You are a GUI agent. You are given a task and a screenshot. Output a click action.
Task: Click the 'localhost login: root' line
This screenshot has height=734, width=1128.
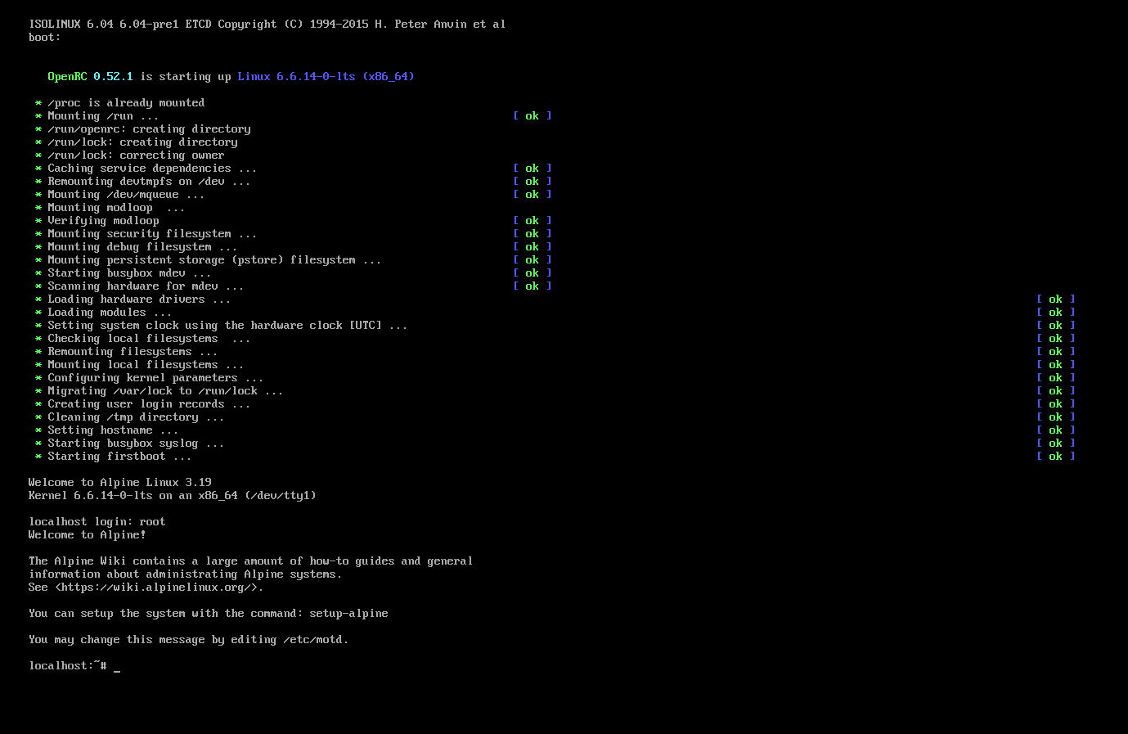pyautogui.click(x=97, y=522)
